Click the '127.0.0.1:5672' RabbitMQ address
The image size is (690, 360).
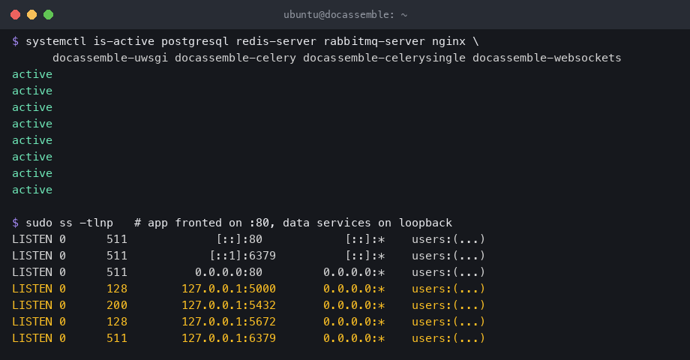coord(229,322)
